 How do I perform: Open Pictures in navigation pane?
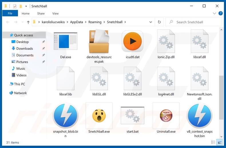click(22, 62)
